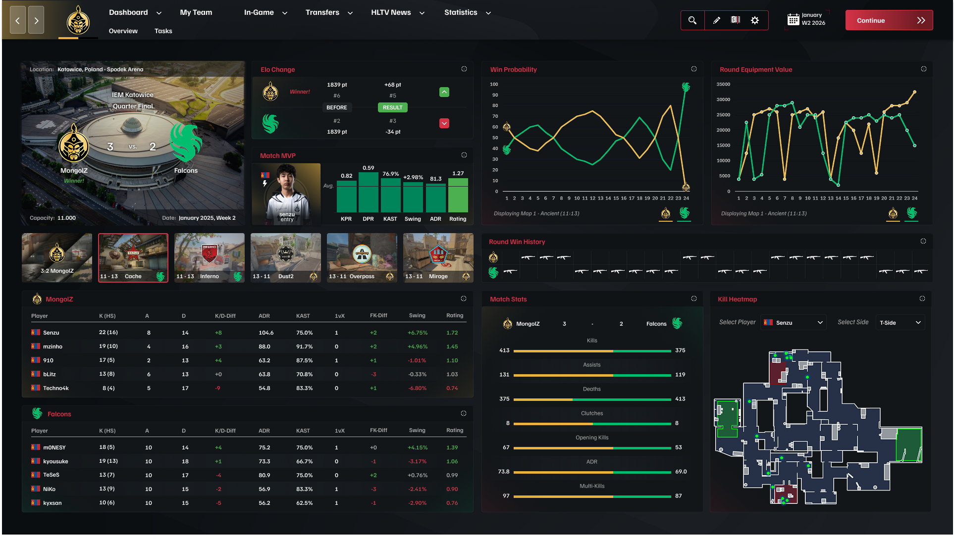Open the Kill Heatmap panel options circle
Viewport: 955px width, 540px height.
922,299
